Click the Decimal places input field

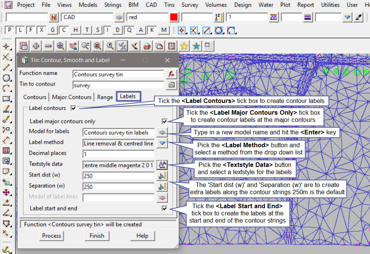click(118, 154)
